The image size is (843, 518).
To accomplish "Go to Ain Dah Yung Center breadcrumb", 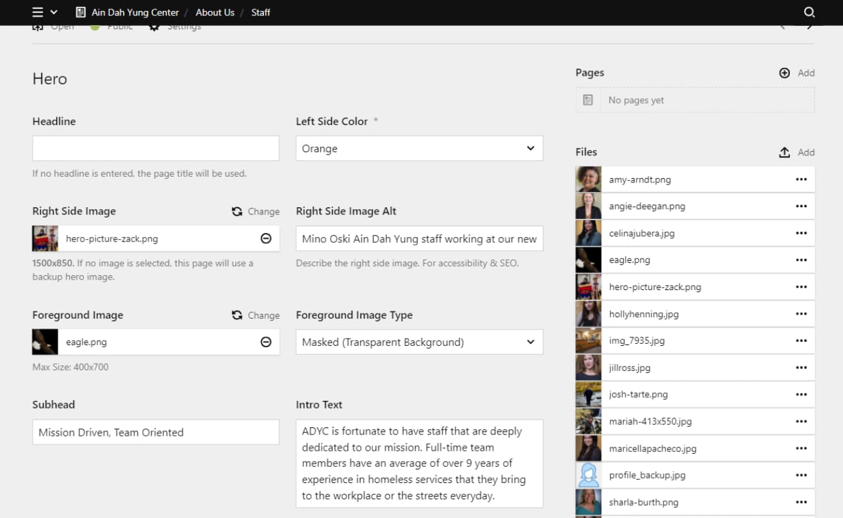I will [135, 12].
